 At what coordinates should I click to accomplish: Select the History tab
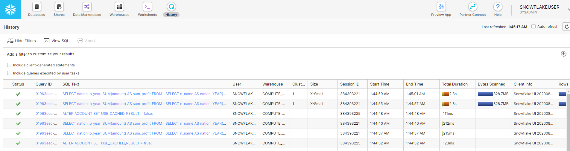coord(171,9)
